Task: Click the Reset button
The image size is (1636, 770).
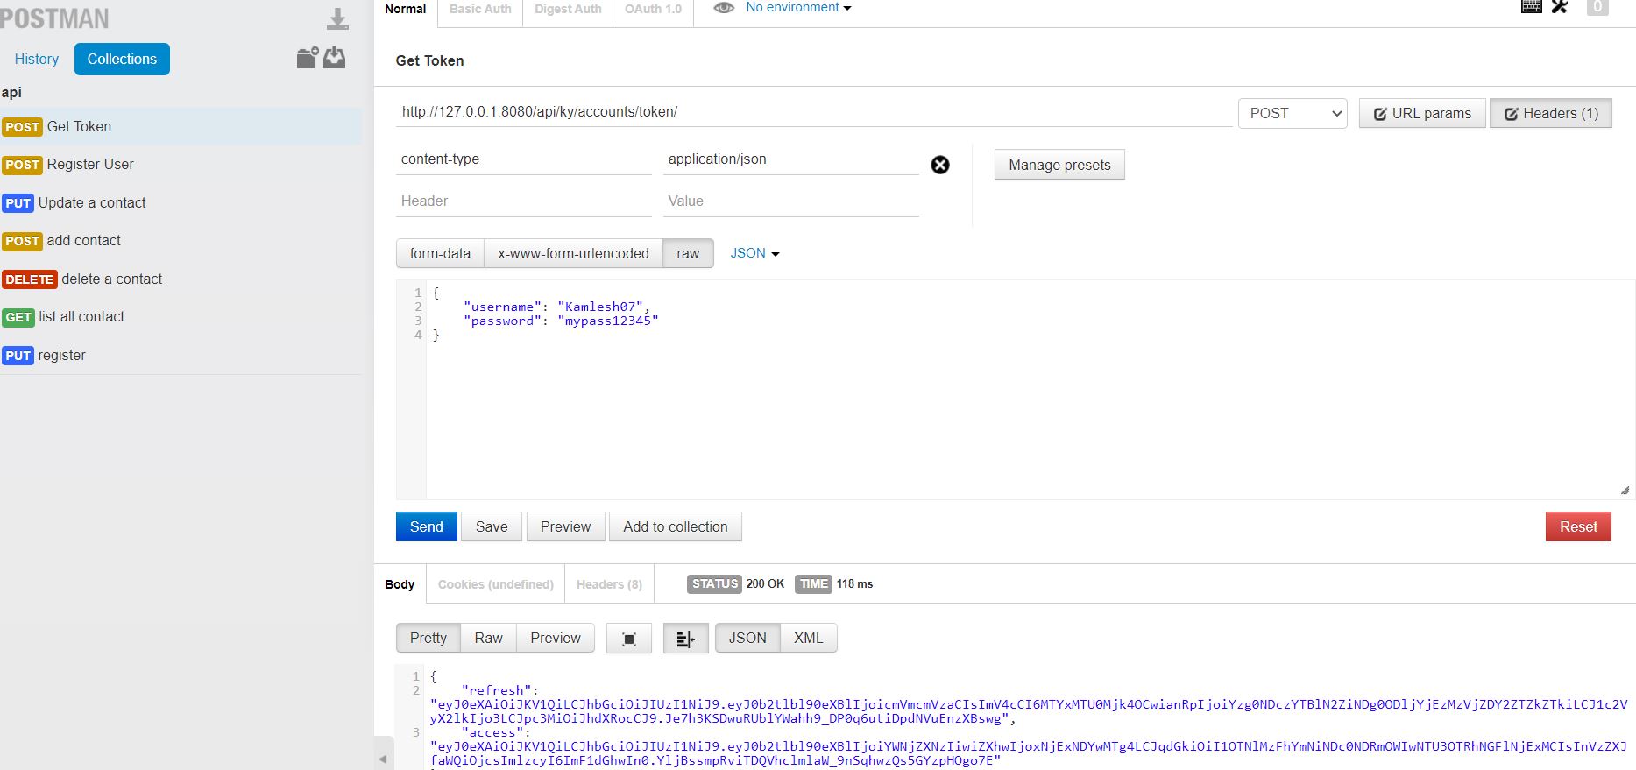Action: click(x=1578, y=526)
